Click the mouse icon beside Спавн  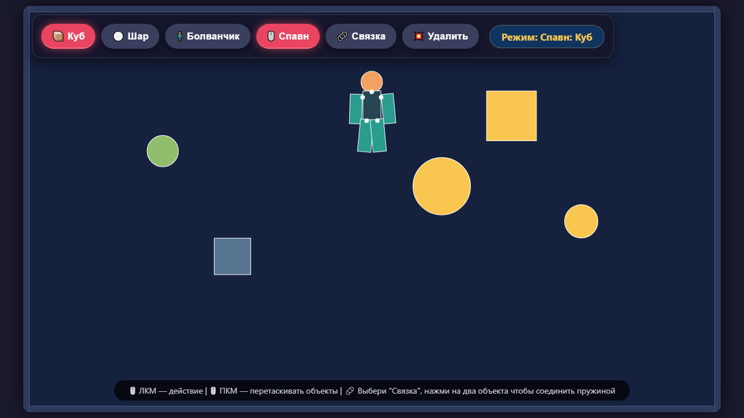[271, 36]
